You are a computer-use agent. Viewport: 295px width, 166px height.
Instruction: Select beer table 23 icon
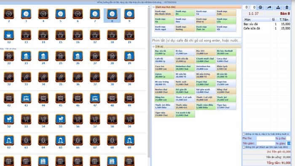pos(26,56)
